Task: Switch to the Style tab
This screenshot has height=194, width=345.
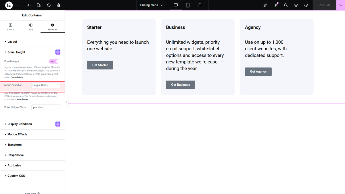Action: pyautogui.click(x=31, y=27)
